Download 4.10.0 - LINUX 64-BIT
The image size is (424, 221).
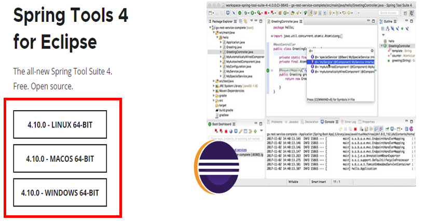(x=60, y=124)
